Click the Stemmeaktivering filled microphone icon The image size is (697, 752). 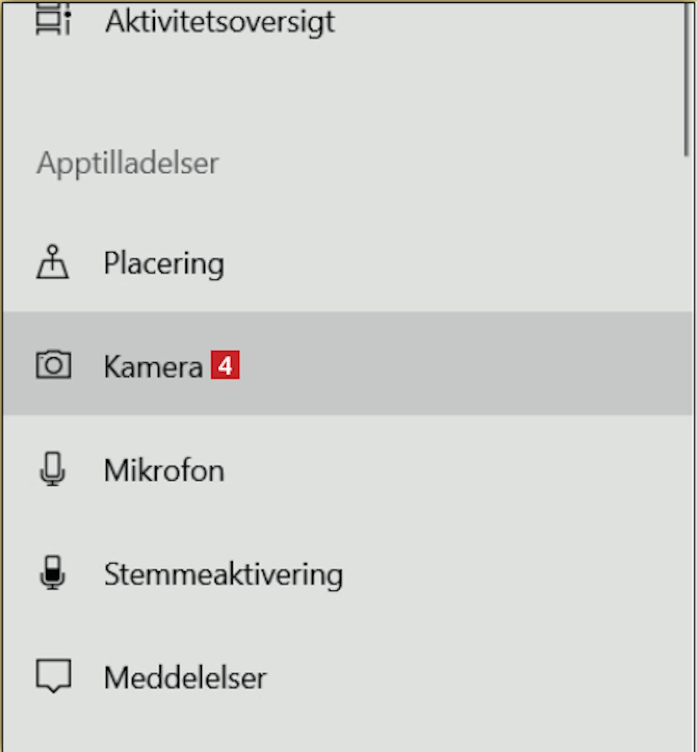(53, 573)
